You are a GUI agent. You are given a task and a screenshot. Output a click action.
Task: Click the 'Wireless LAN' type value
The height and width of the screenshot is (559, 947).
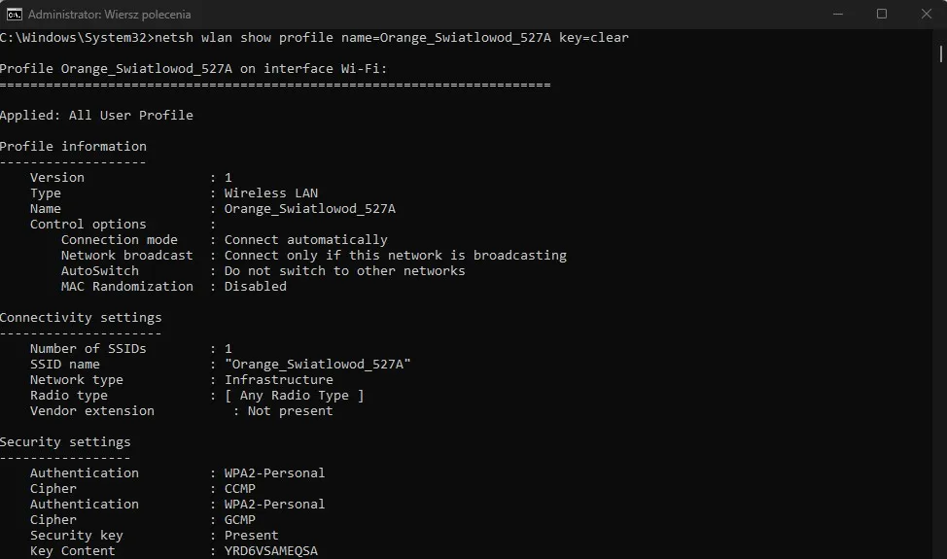point(271,193)
